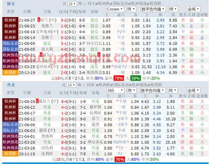
Task: Click red card icon beside 荷兰
Action: click(39, 20)
